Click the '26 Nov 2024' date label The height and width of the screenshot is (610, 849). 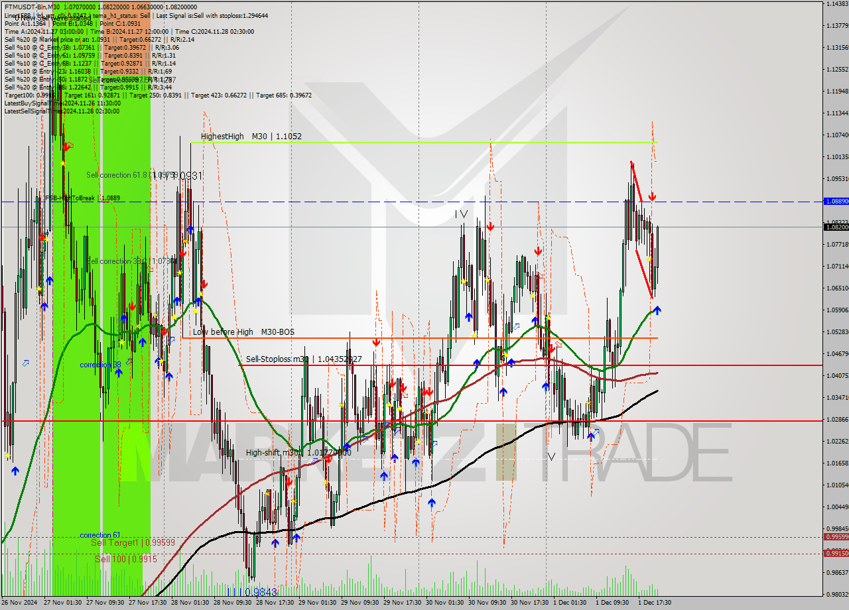20,603
